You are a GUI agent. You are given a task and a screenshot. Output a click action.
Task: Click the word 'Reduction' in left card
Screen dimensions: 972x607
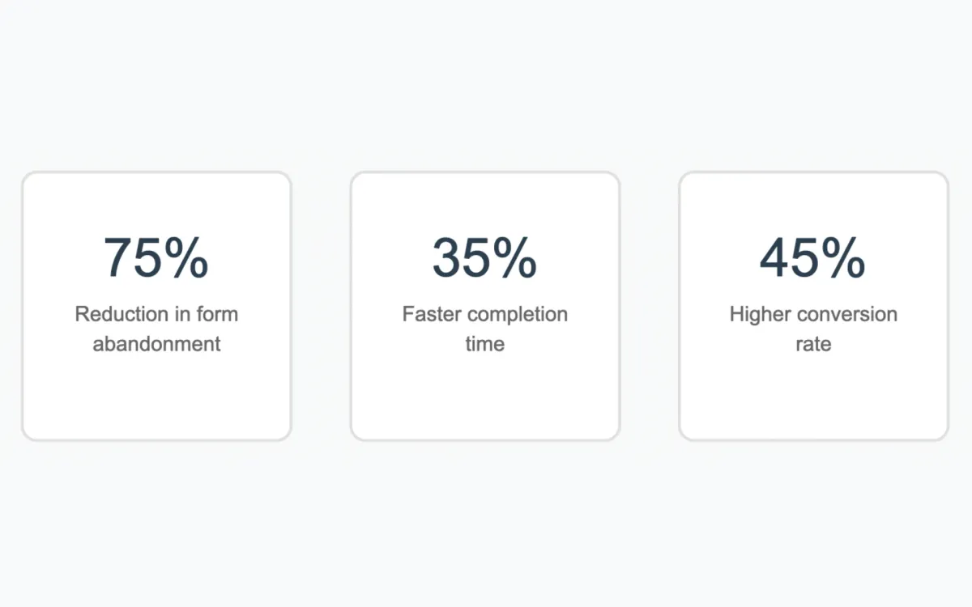pos(112,314)
